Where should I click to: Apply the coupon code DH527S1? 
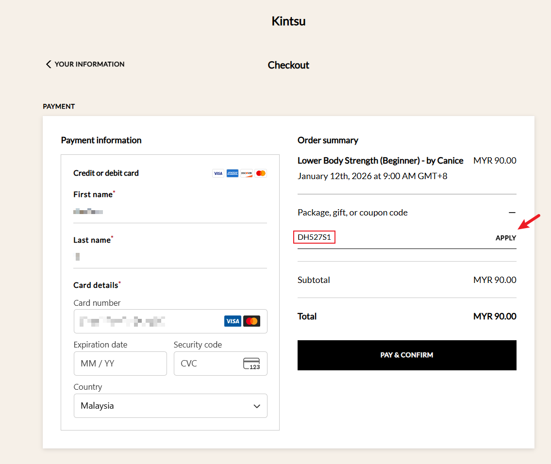506,238
